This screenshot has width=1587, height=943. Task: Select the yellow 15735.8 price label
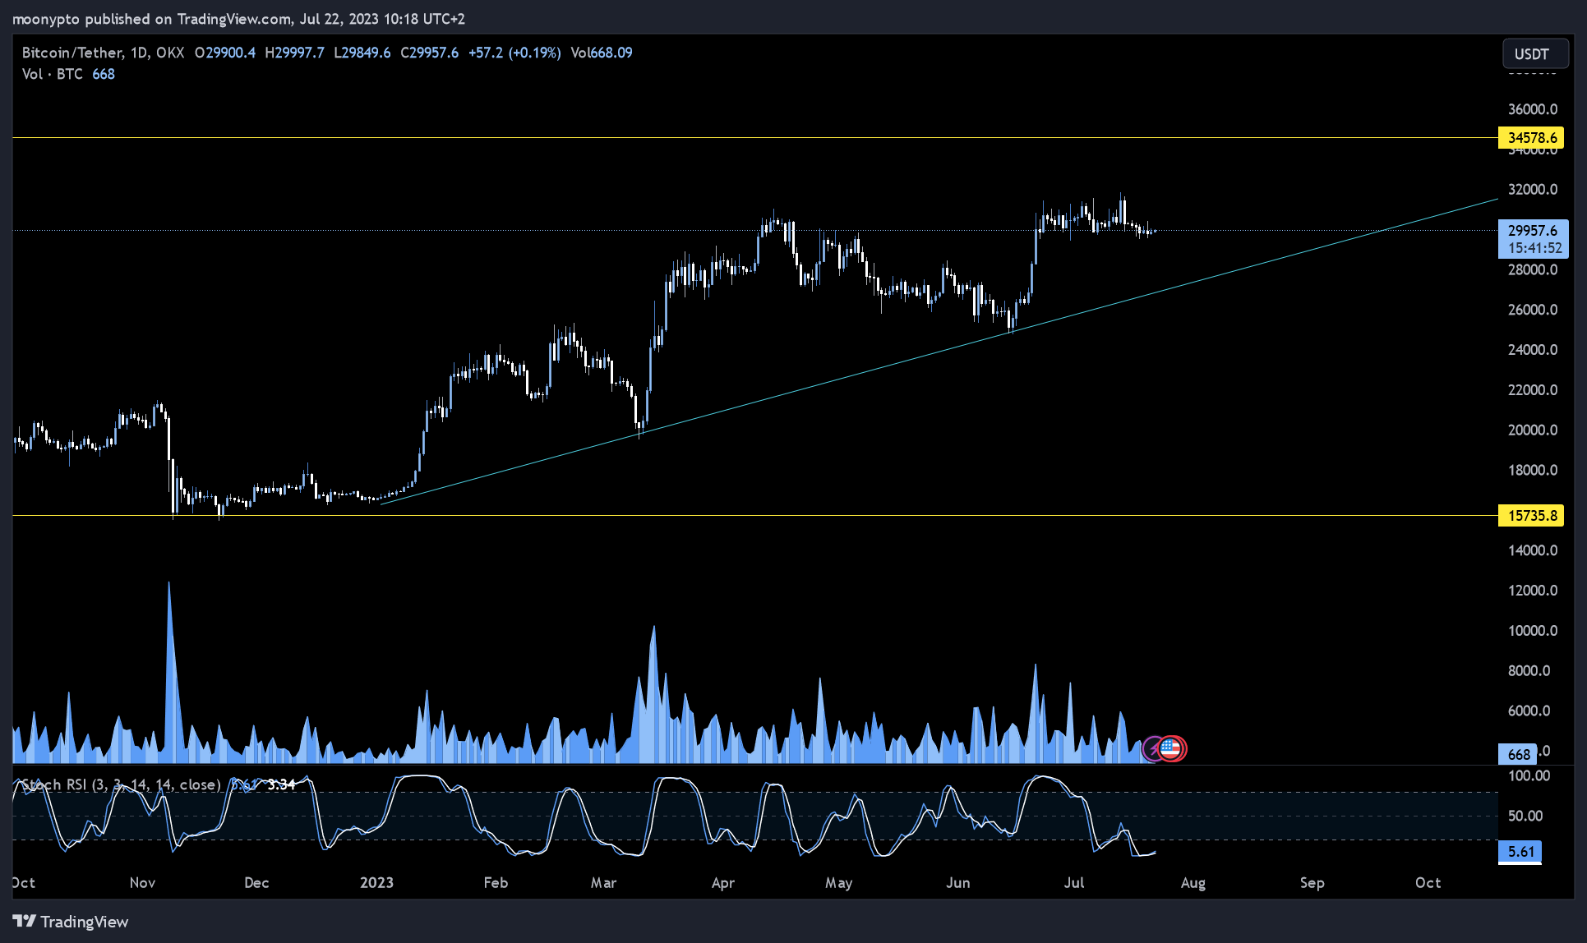[1531, 516]
